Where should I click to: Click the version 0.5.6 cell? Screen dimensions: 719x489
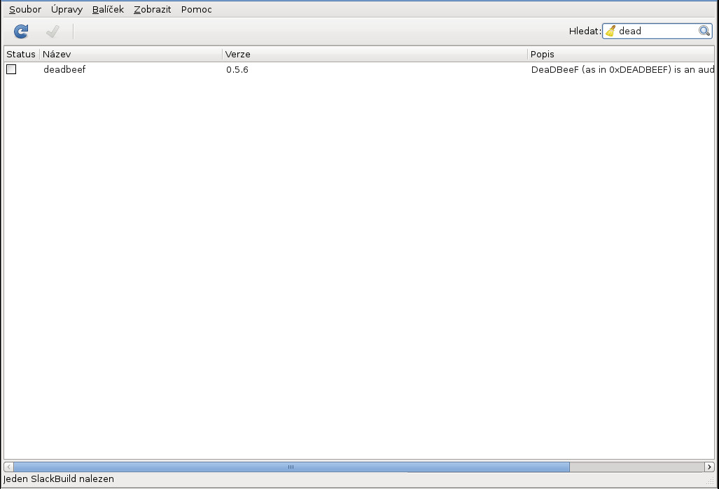click(x=237, y=70)
